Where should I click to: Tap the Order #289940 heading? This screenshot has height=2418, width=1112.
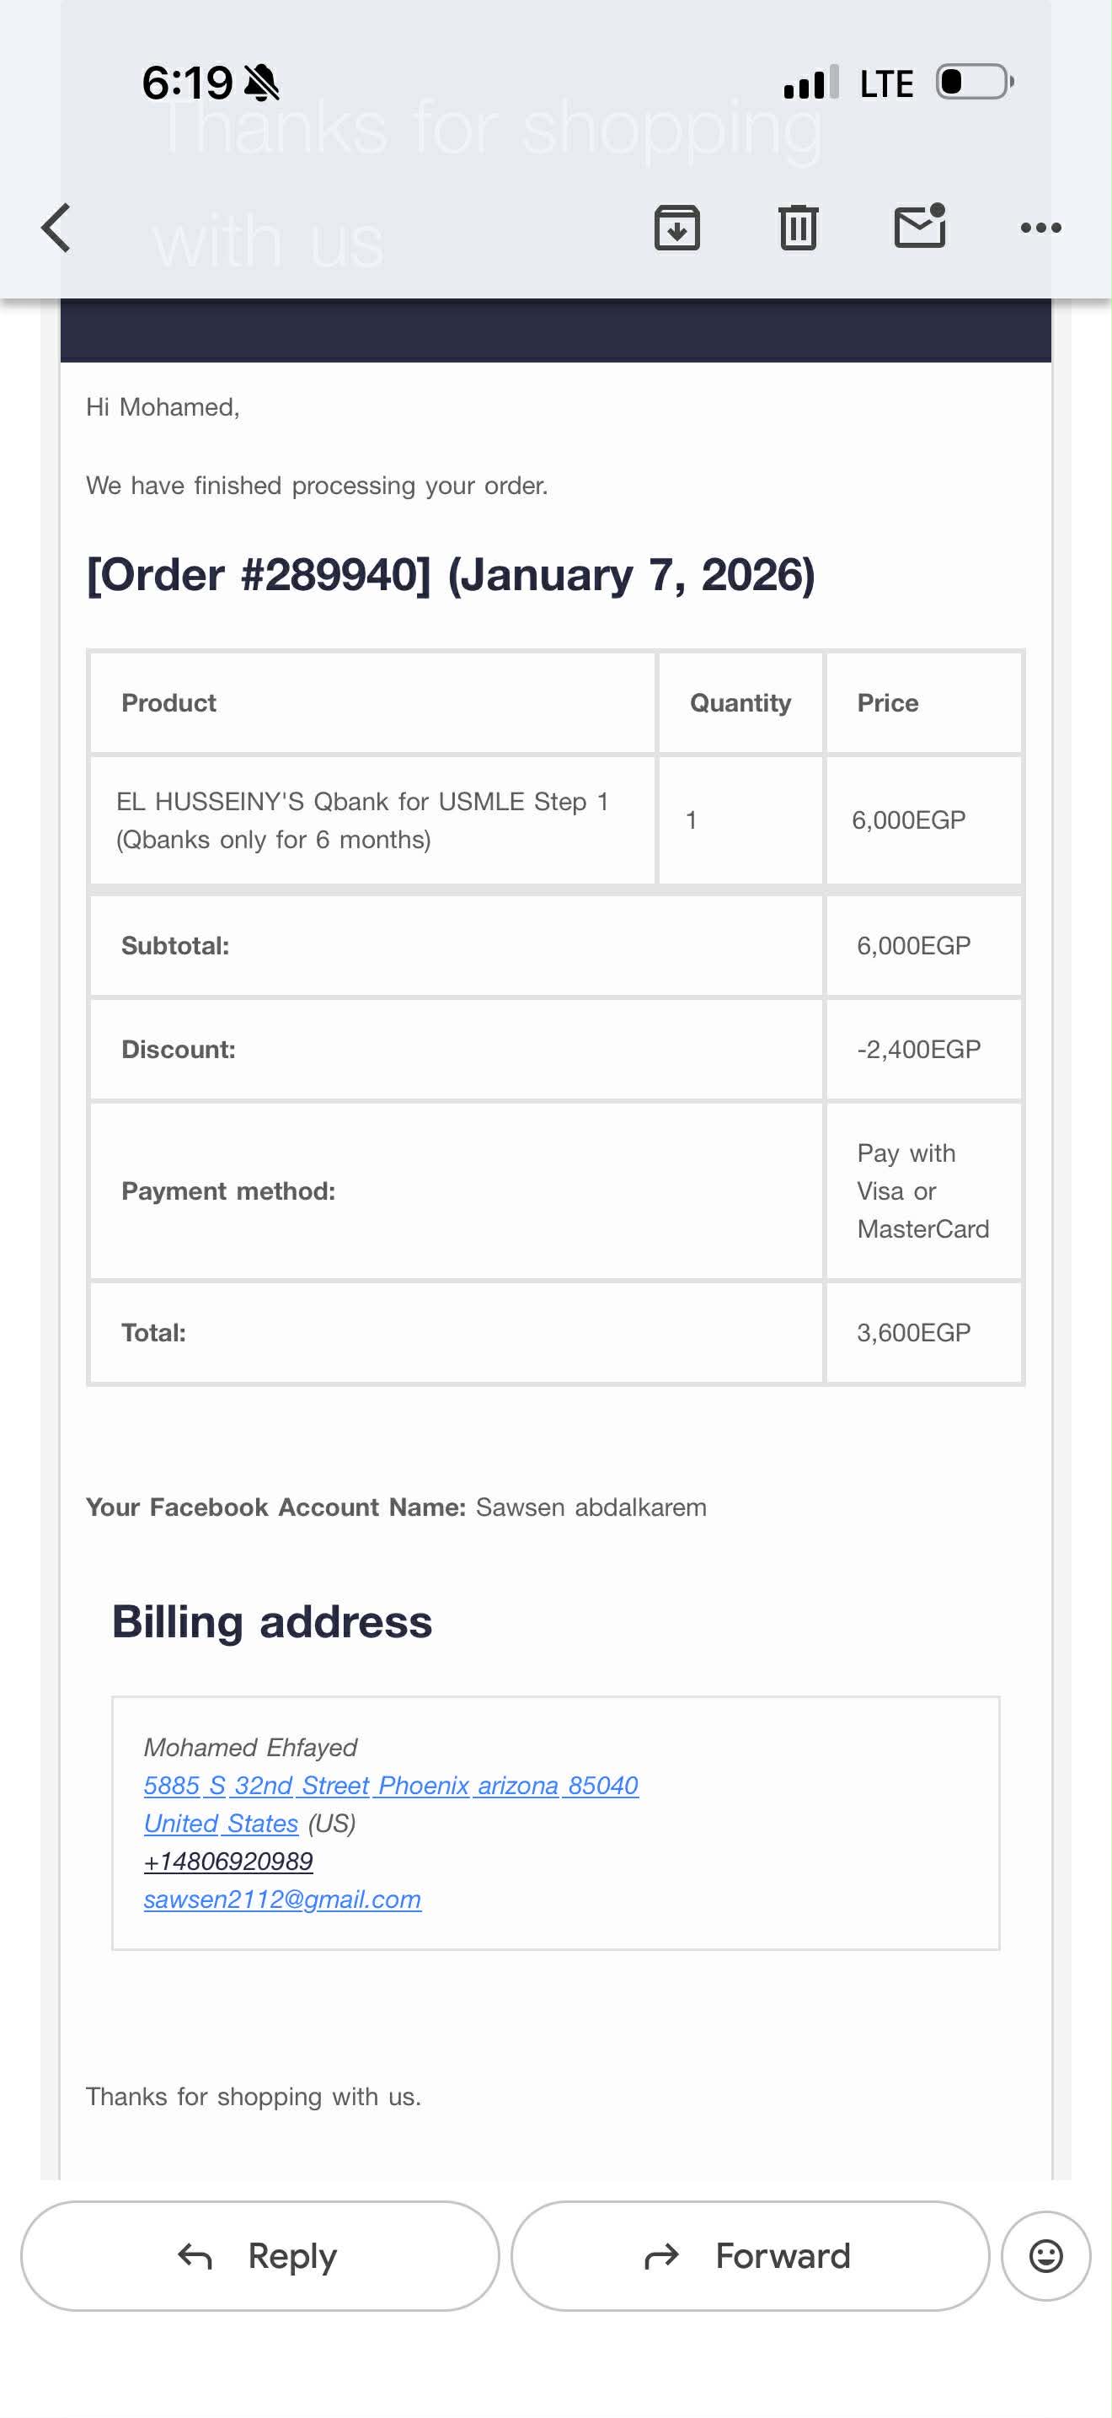click(450, 574)
